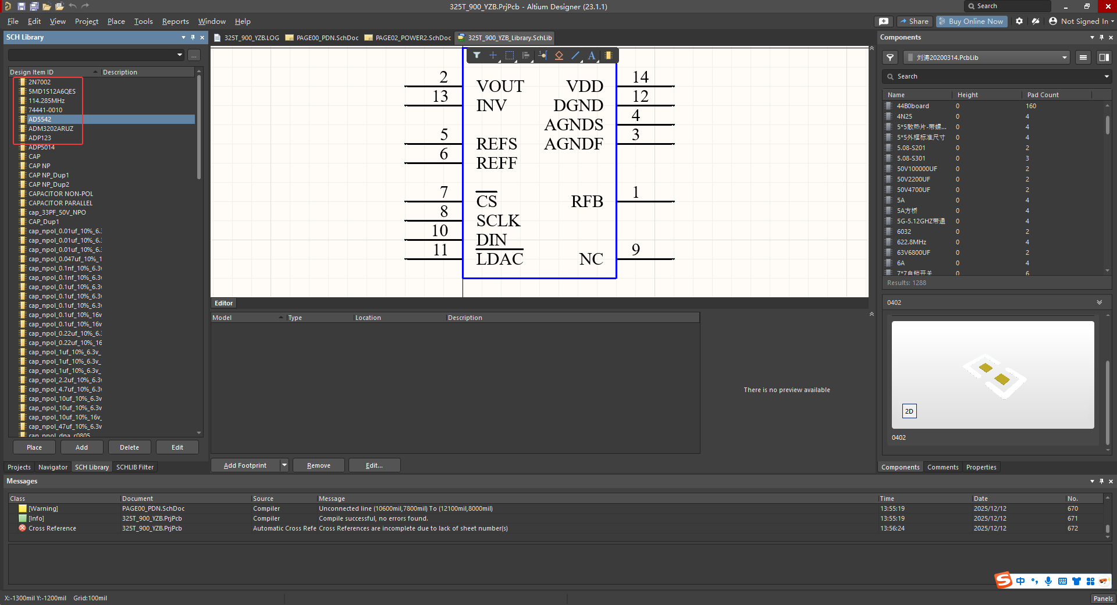This screenshot has height=605, width=1117.
Task: Toggle the 2D footprint preview button
Action: coord(909,411)
